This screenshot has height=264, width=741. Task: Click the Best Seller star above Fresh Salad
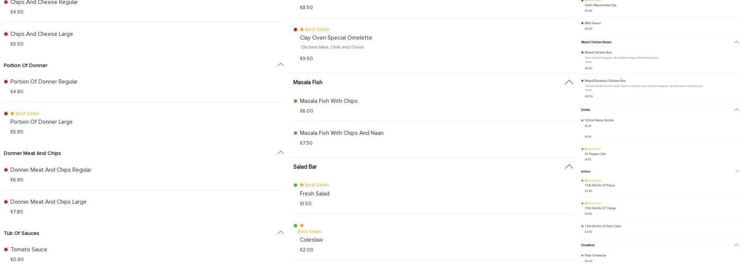(x=302, y=185)
